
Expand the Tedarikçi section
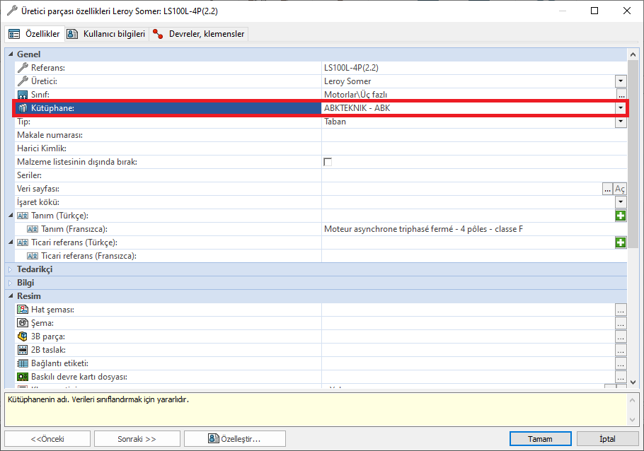[11, 269]
